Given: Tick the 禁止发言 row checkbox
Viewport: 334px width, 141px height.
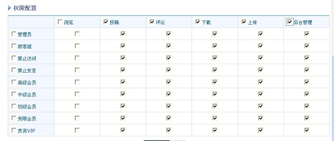Looking at the screenshot, I should tap(14, 70).
